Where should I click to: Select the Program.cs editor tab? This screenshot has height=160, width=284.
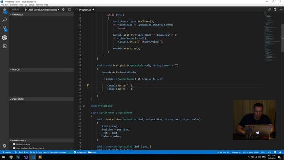85,10
